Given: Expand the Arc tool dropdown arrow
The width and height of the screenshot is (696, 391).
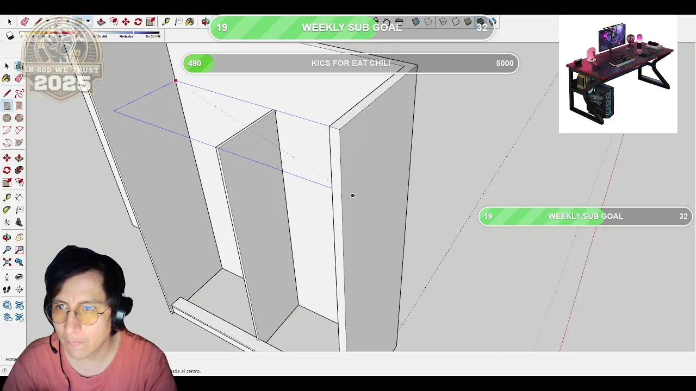Looking at the screenshot, I should pos(67,21).
